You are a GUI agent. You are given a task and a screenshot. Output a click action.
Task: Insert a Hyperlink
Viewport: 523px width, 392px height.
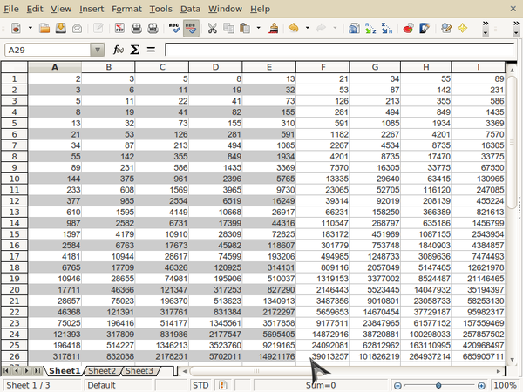pyautogui.click(x=354, y=29)
